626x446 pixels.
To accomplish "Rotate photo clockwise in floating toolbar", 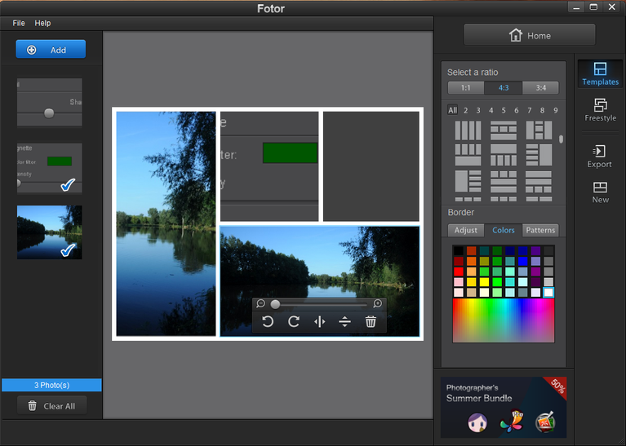I will [294, 322].
